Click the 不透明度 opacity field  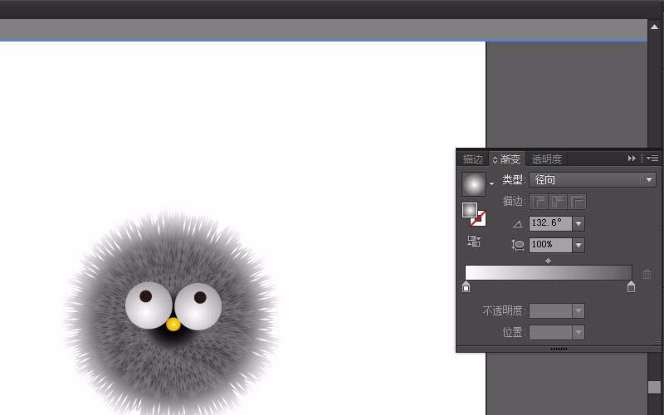[550, 310]
